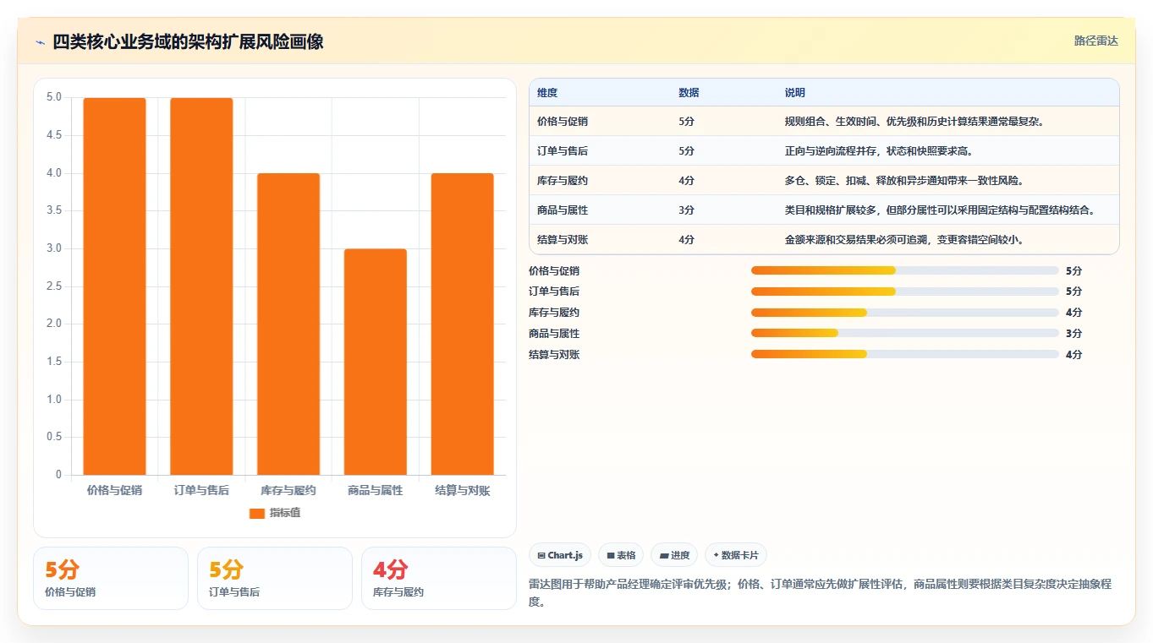The width and height of the screenshot is (1153, 643).
Task: Click the 订单与售后 bar in the chart
Action: click(x=201, y=286)
